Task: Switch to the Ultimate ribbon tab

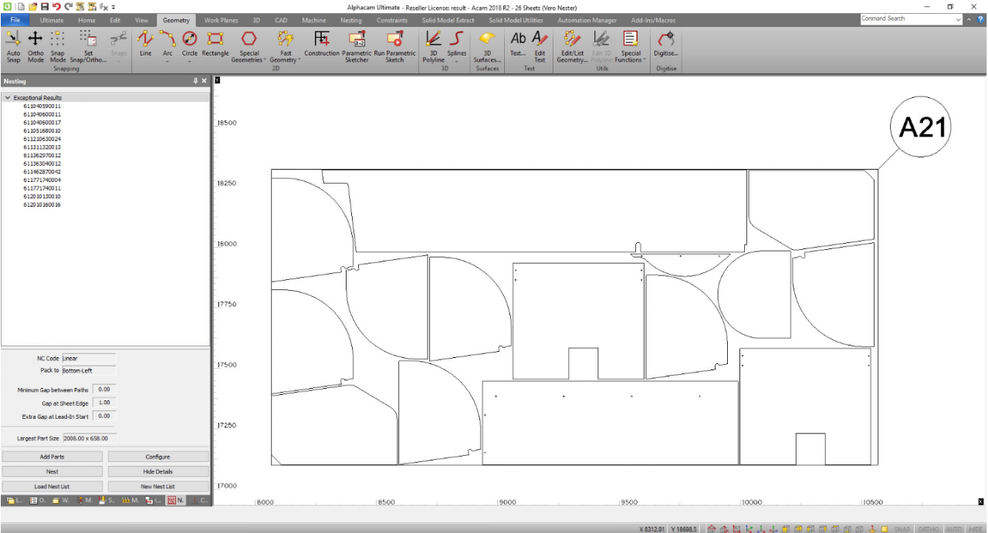Action: pyautogui.click(x=52, y=20)
